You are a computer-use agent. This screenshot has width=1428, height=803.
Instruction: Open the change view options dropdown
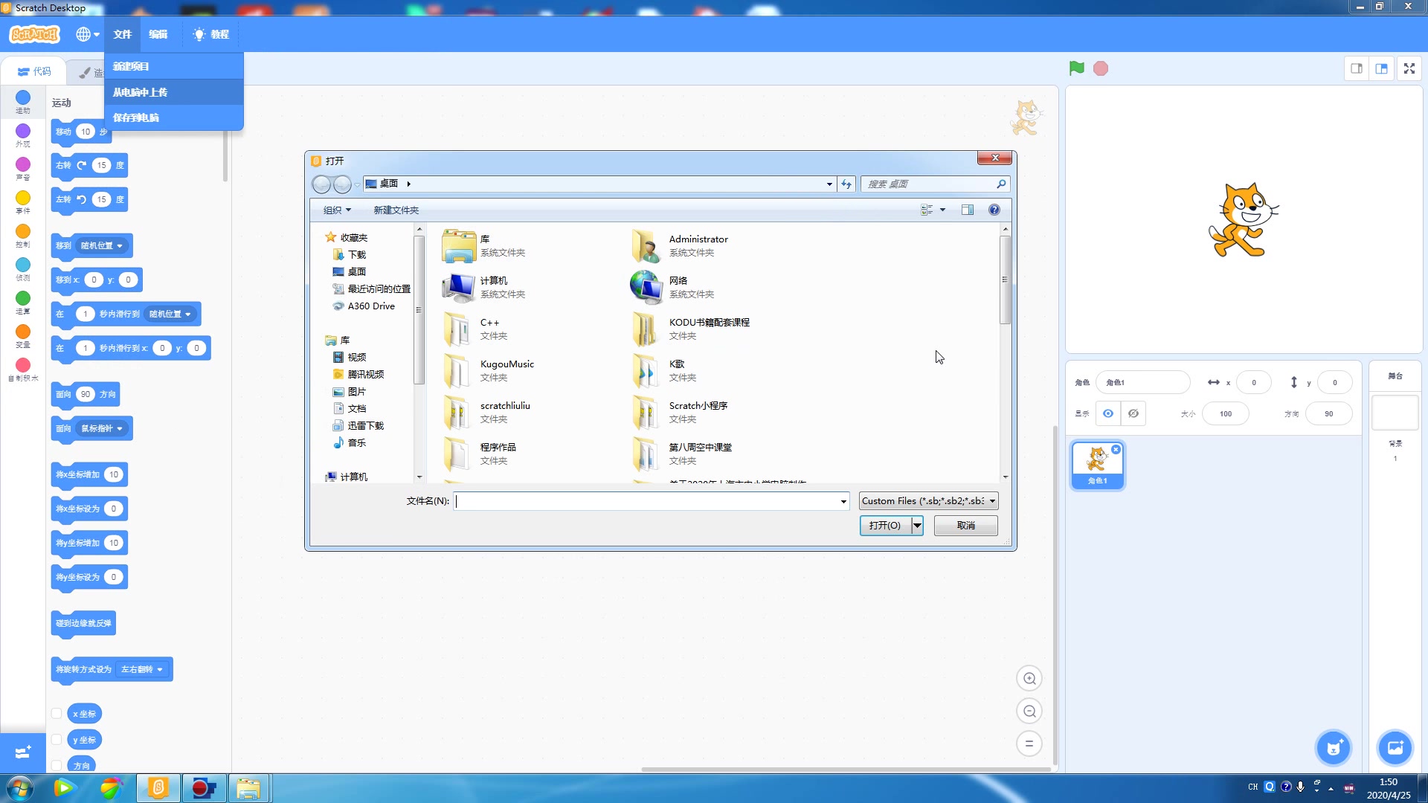point(942,210)
